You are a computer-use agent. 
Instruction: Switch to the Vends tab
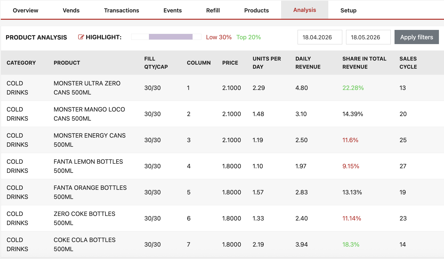[x=71, y=10]
